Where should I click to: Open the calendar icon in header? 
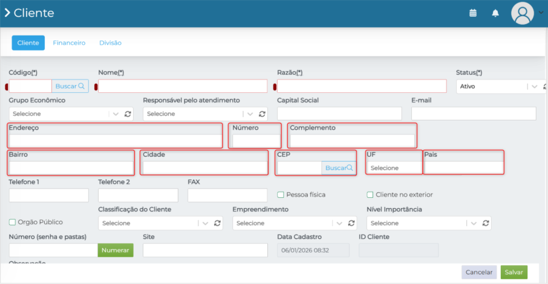point(473,13)
